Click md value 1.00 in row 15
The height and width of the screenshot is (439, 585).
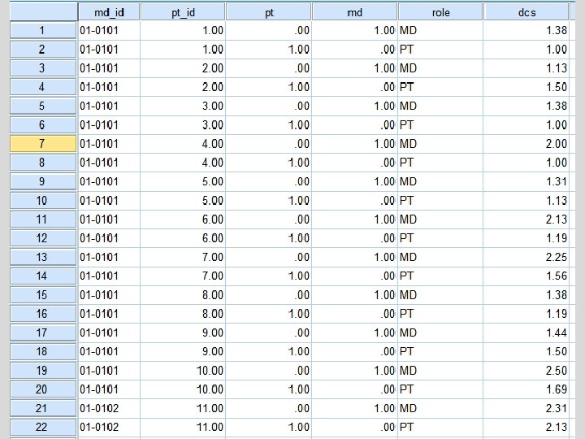coord(354,295)
